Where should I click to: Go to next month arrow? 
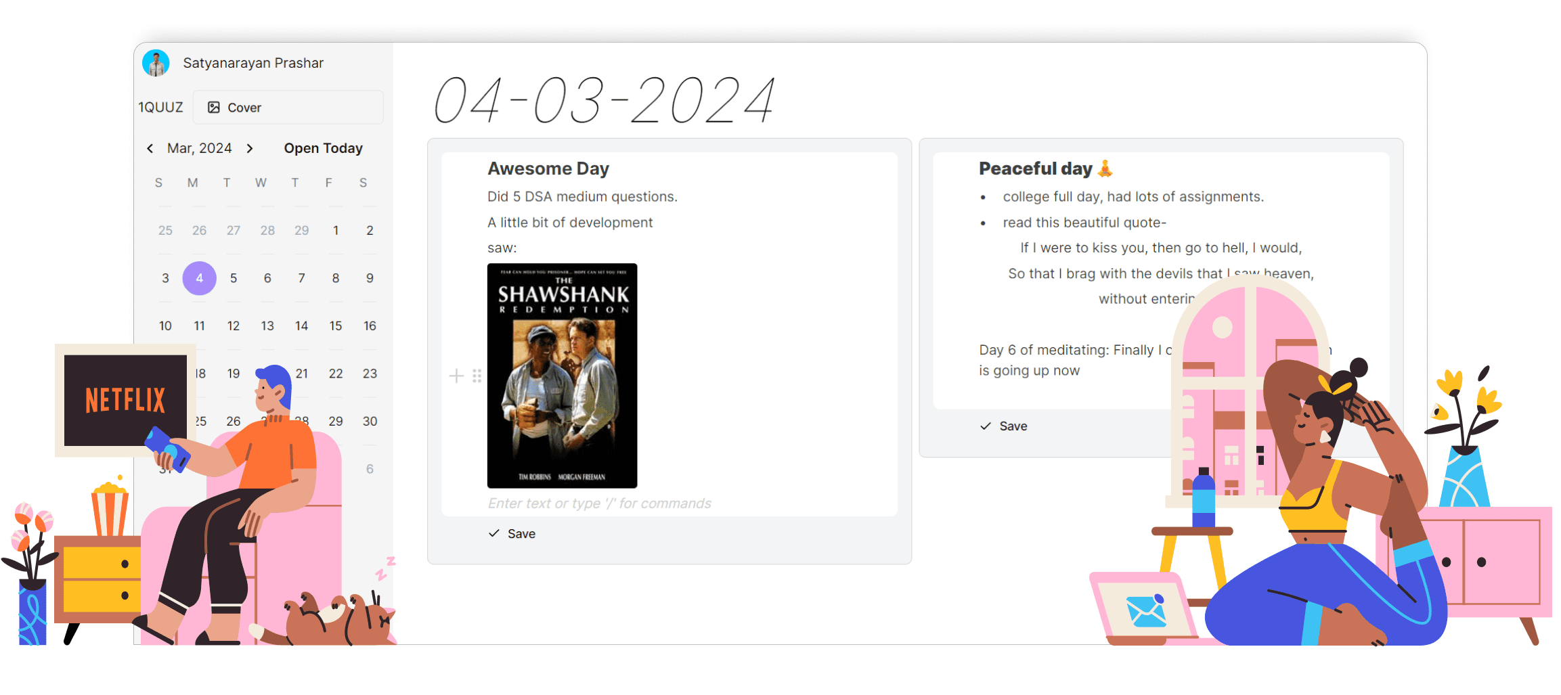[250, 148]
